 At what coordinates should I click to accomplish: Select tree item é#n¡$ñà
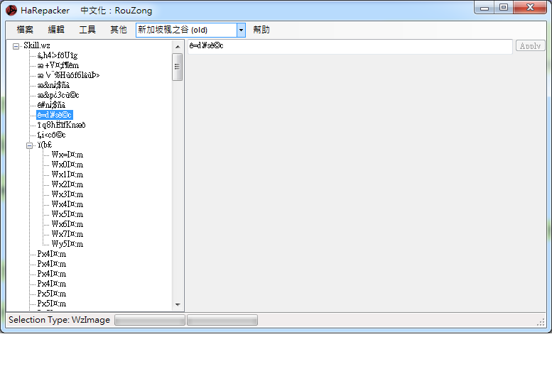51,105
